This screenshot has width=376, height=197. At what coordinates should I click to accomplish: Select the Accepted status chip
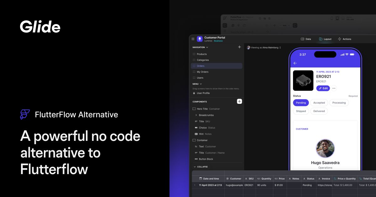pyautogui.click(x=319, y=103)
